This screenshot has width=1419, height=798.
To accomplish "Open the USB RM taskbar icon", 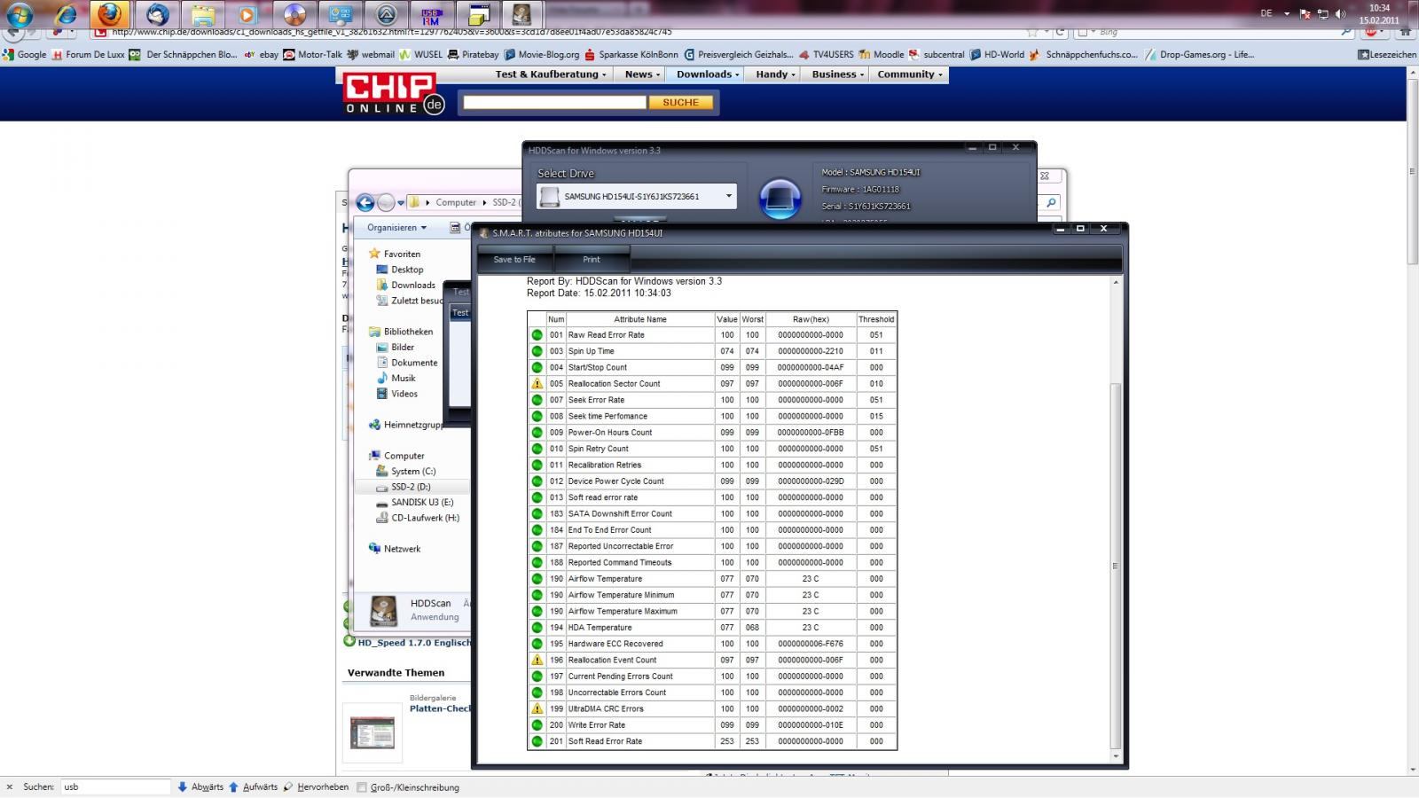I will [432, 14].
